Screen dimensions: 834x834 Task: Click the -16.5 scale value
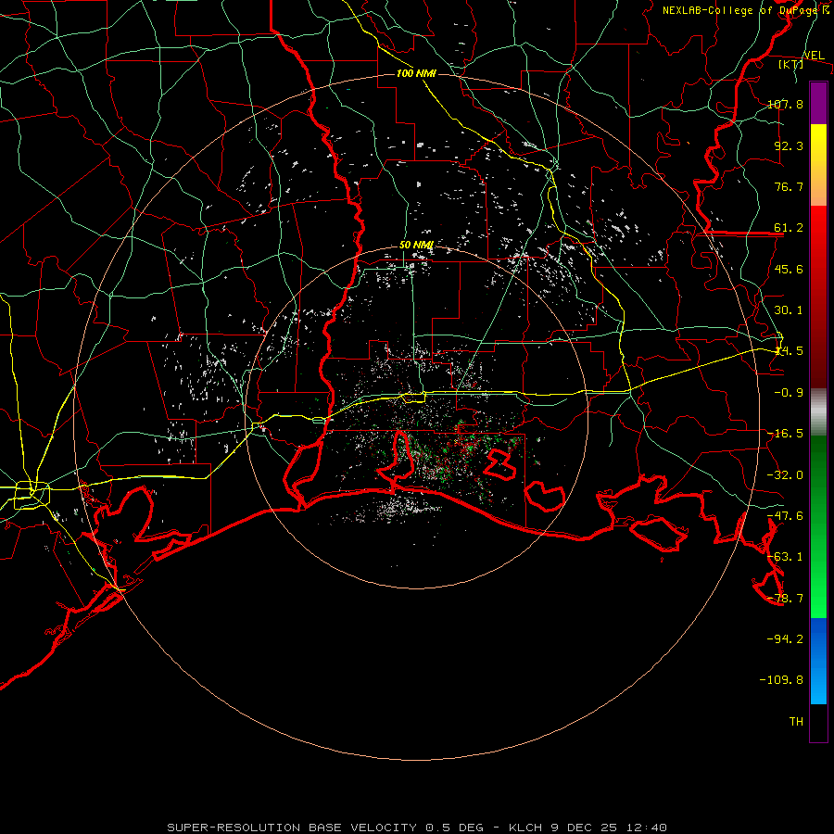(x=785, y=434)
